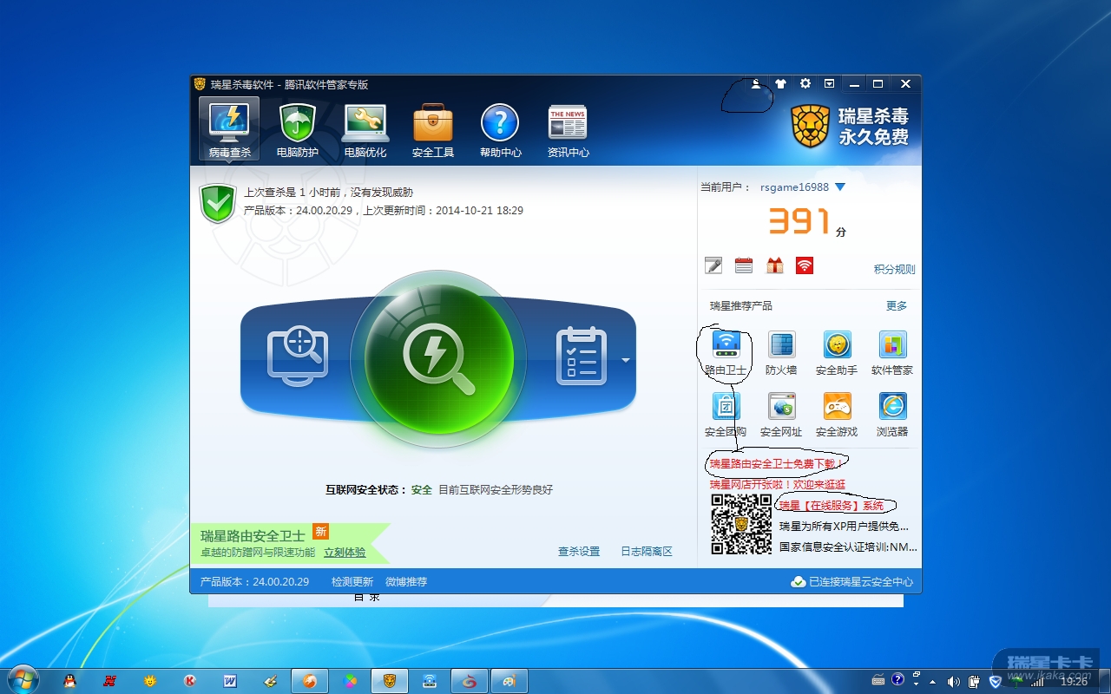This screenshot has height=694, width=1111.
Task: Open the 安全网址 product icon
Action: pyautogui.click(x=781, y=415)
